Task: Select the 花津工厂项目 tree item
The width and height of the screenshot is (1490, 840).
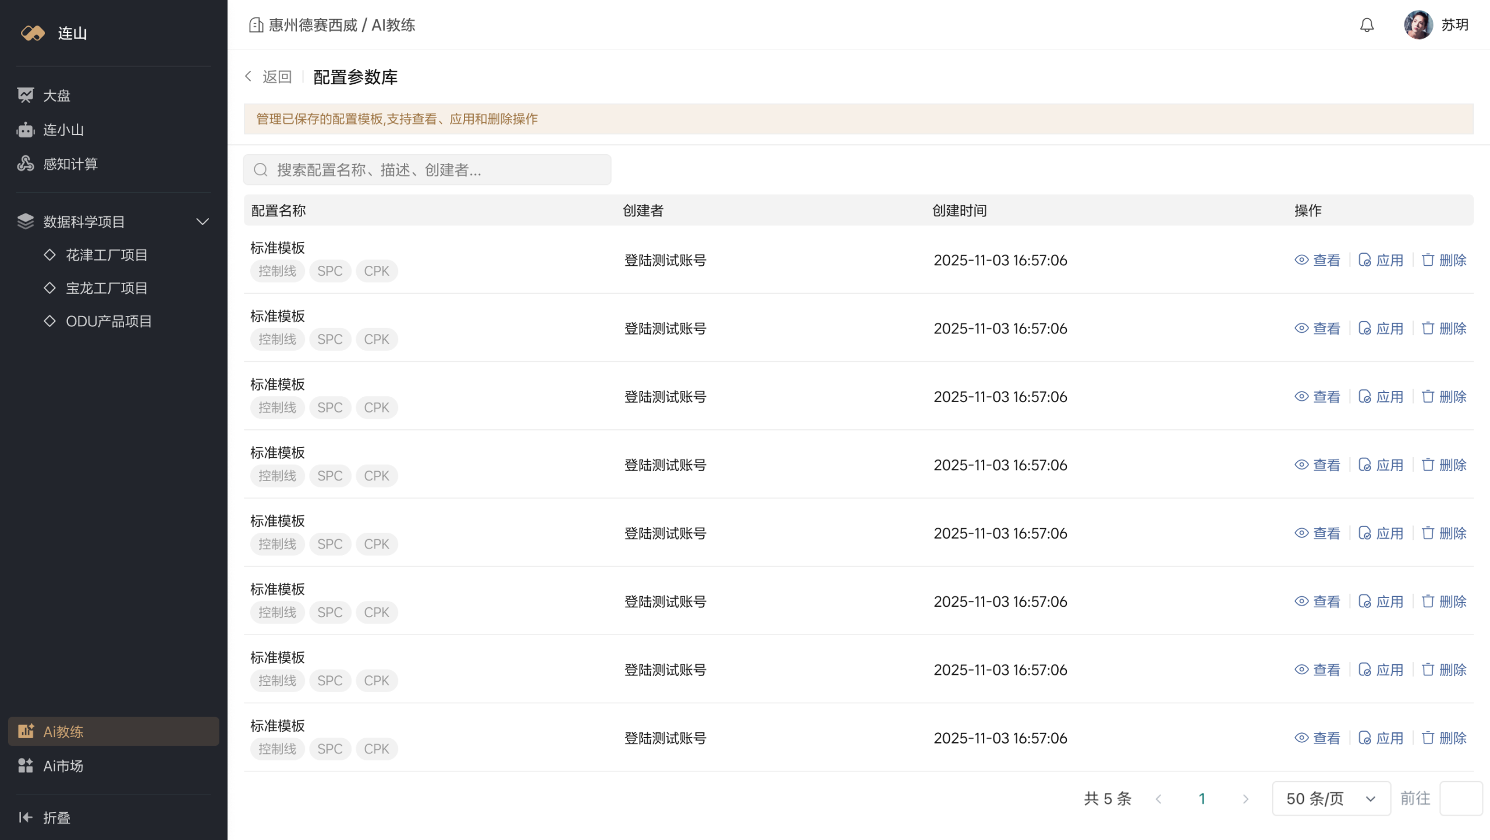Action: pyautogui.click(x=96, y=255)
